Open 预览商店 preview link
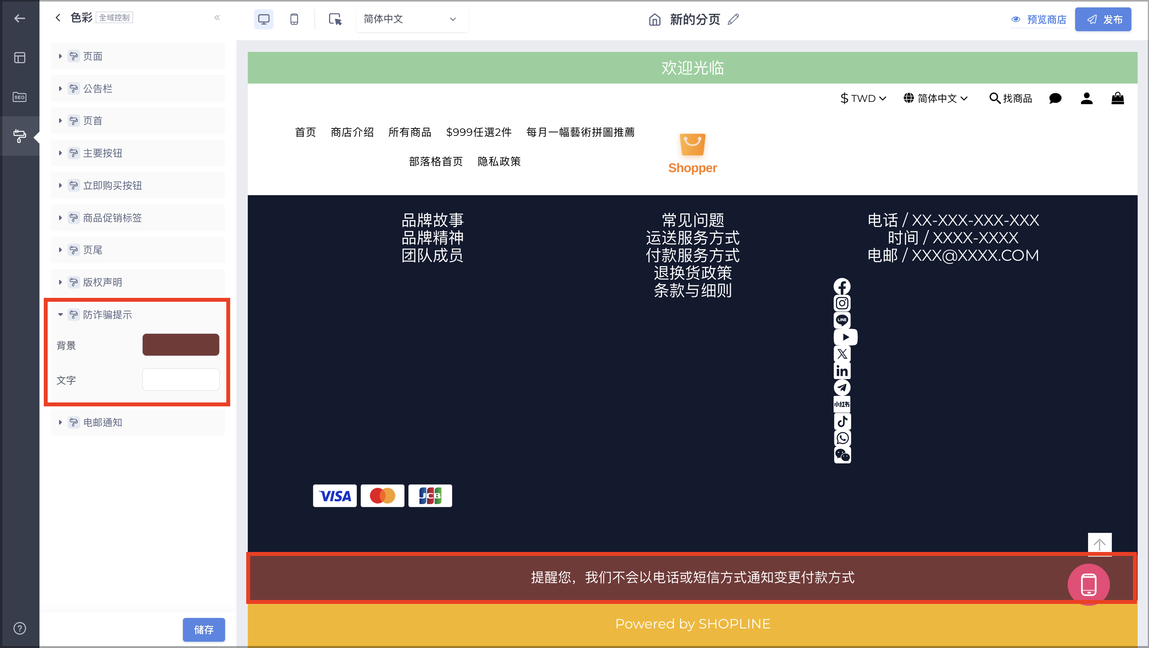Screen dimensions: 1149x648 pos(1038,20)
